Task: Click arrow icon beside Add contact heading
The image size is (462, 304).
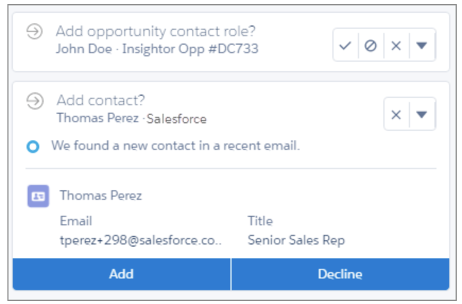Action: pyautogui.click(x=35, y=101)
